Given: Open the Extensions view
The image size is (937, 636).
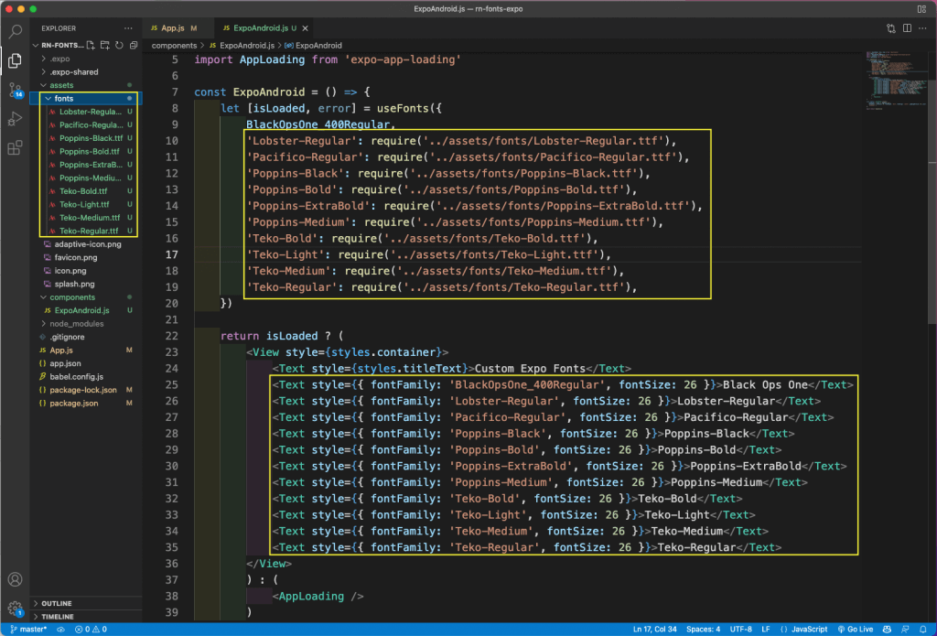Looking at the screenshot, I should pyautogui.click(x=15, y=147).
